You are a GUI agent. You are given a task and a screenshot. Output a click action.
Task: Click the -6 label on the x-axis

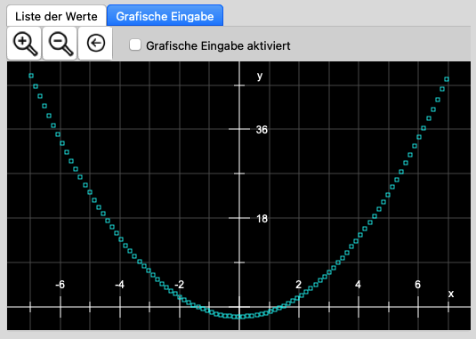point(61,285)
